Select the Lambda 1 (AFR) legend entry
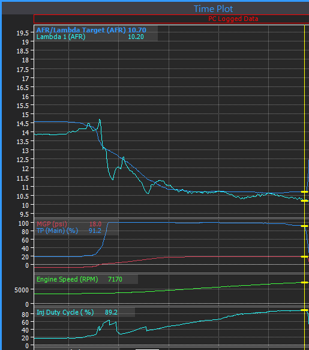309x350 pixels. coord(61,37)
